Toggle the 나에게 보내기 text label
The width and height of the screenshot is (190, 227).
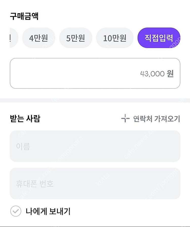48,211
